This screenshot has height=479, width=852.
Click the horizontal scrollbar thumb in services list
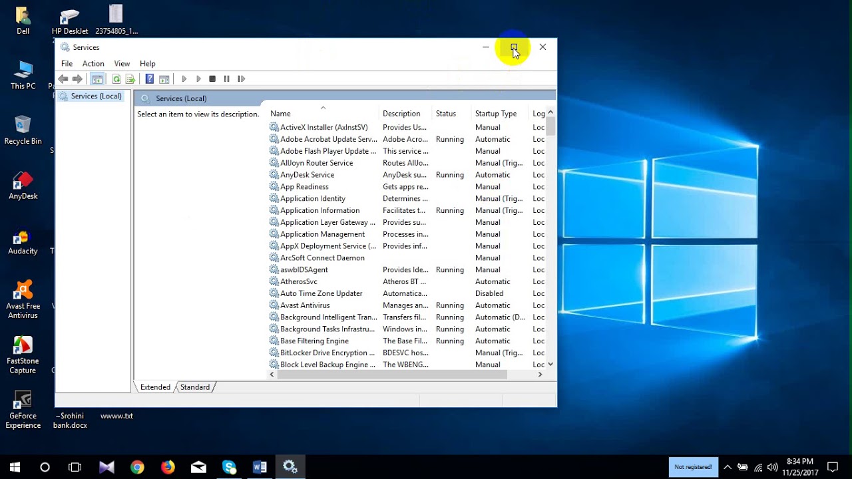393,375
